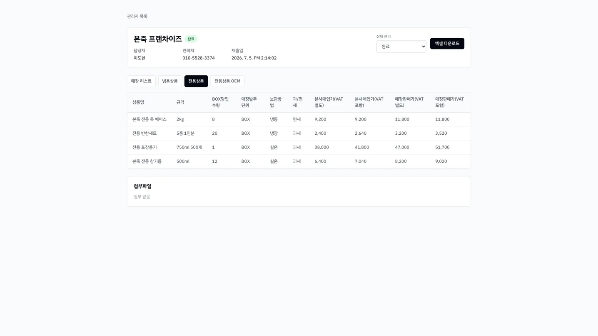
Task: Select product 전용 반찬세트
Action: [145, 133]
